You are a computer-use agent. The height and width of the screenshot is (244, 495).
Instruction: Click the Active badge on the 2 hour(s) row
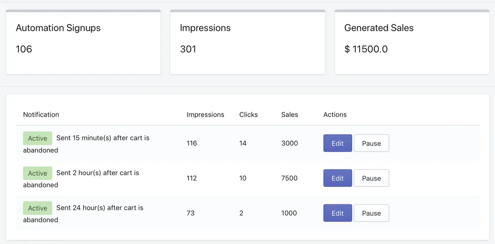(38, 173)
